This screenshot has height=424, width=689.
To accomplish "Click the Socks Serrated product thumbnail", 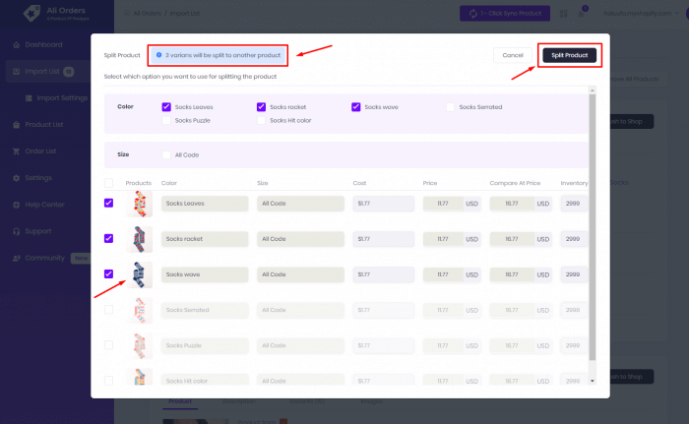I will coord(140,310).
